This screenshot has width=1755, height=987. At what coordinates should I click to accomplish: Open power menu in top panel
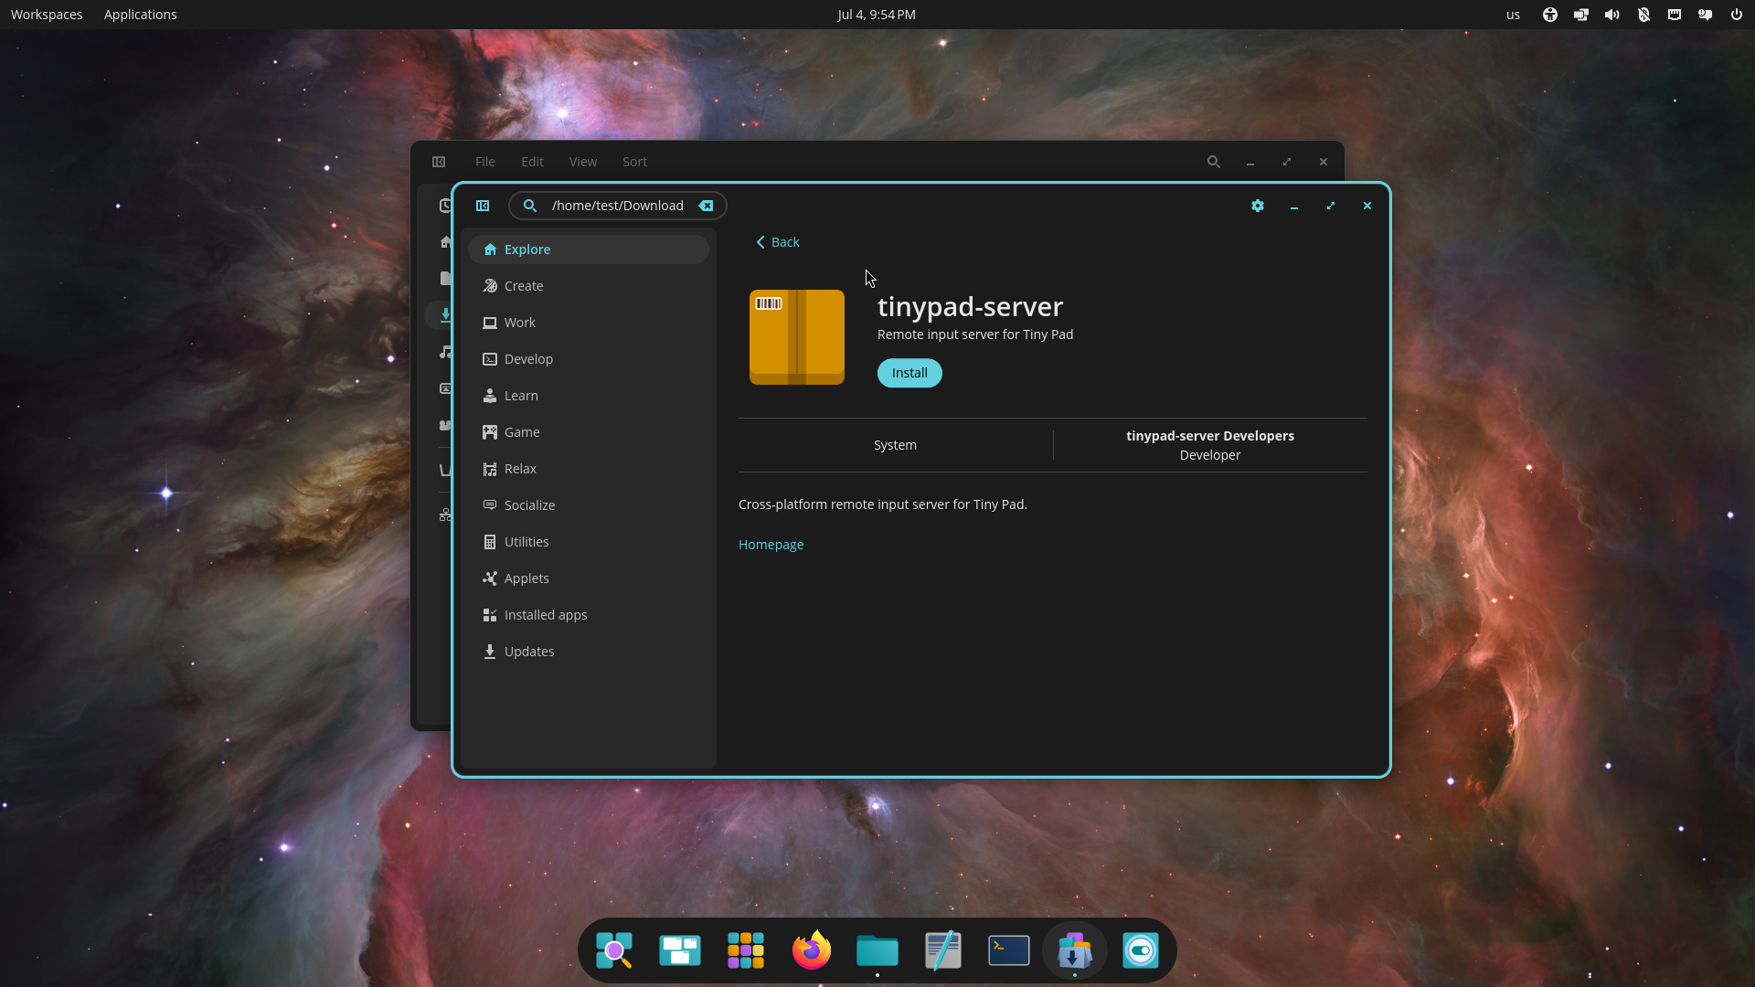tap(1737, 15)
